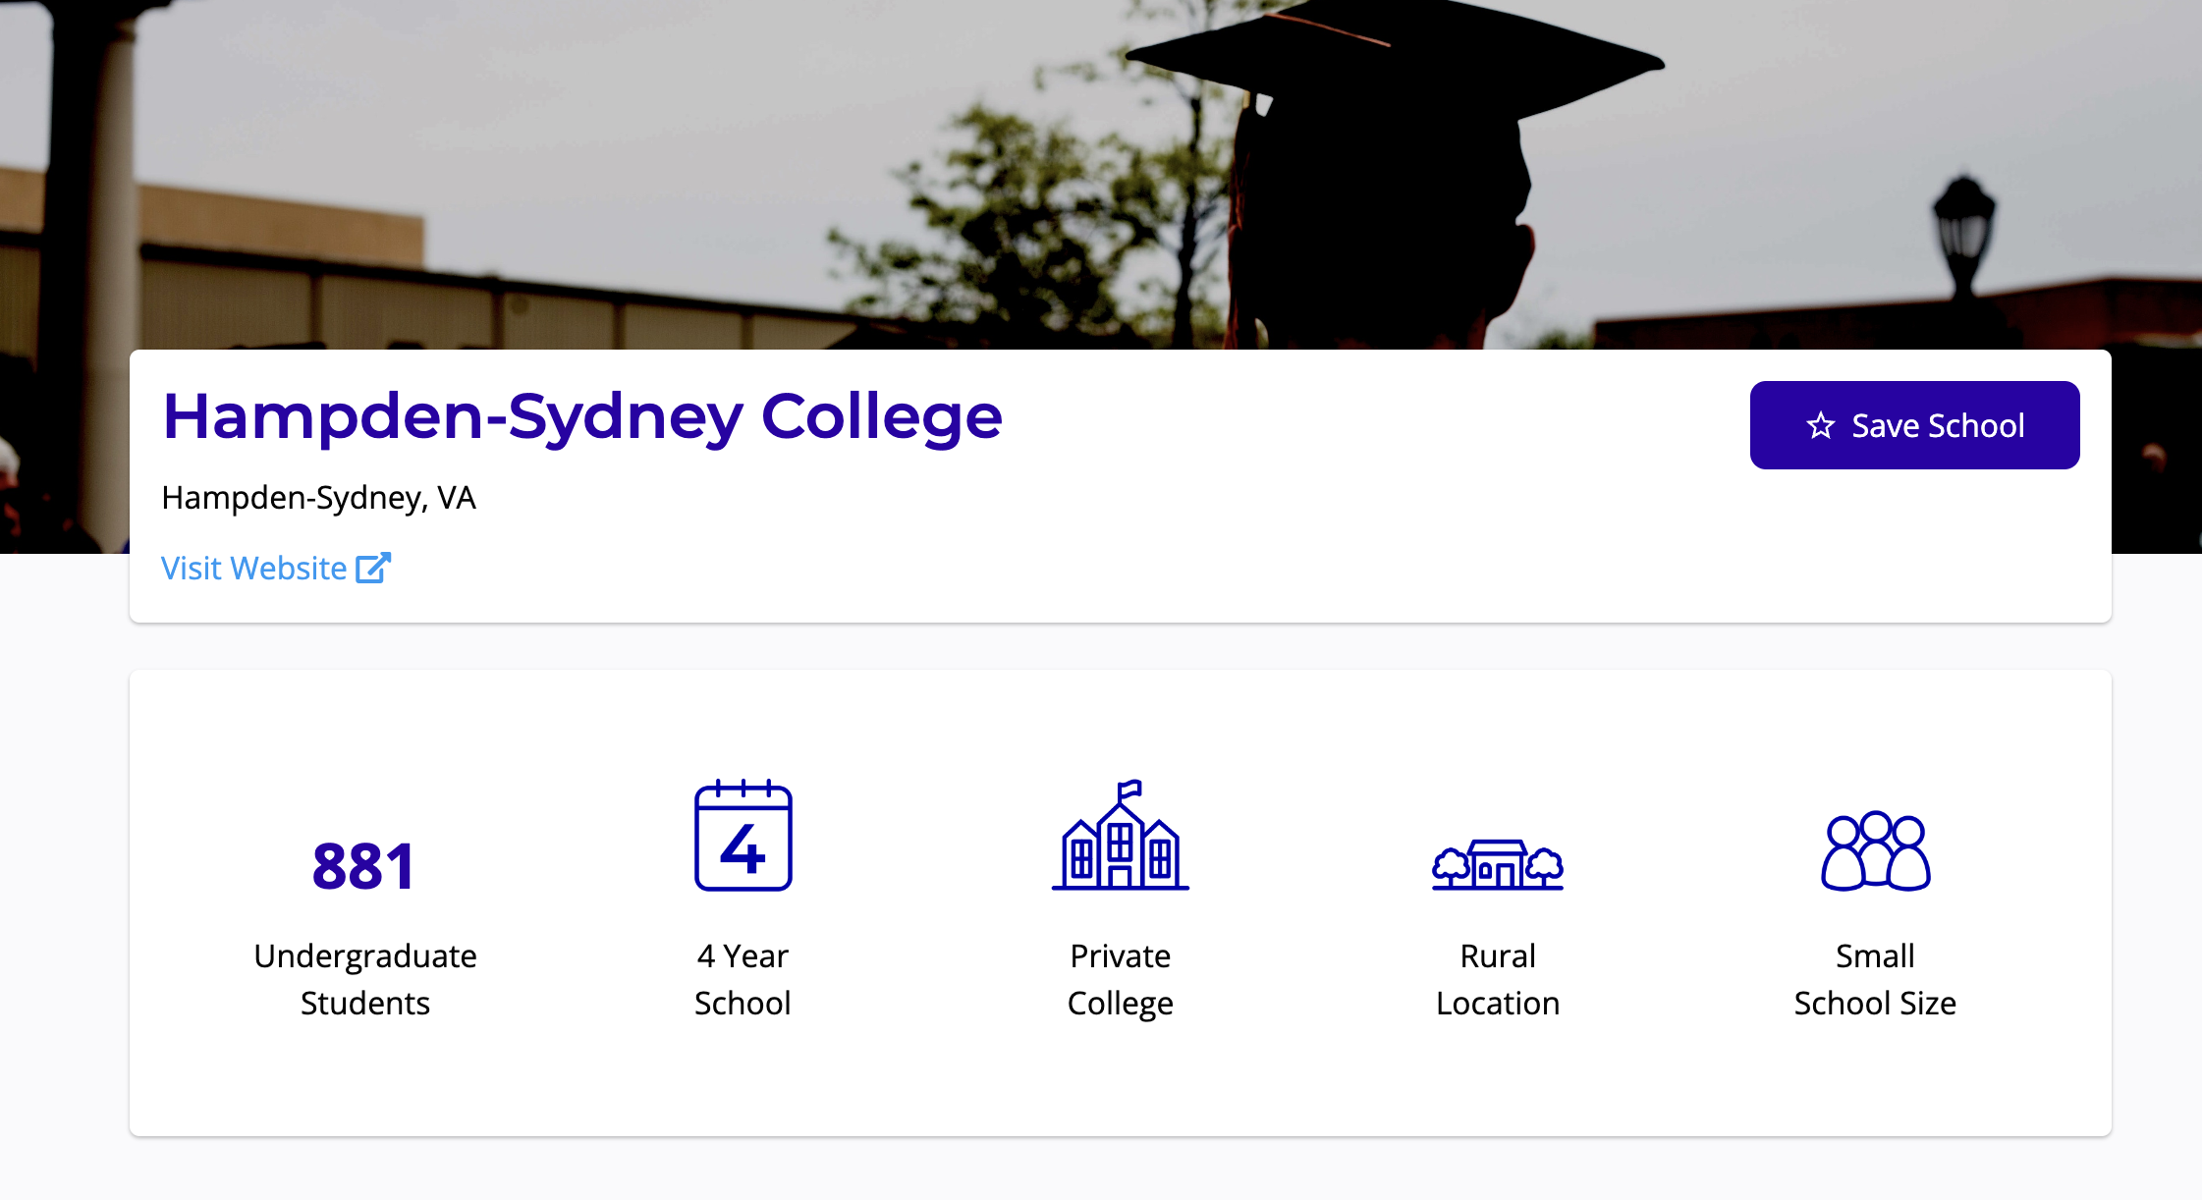Click the 881 enrollment number
The width and height of the screenshot is (2202, 1200).
pyautogui.click(x=363, y=866)
